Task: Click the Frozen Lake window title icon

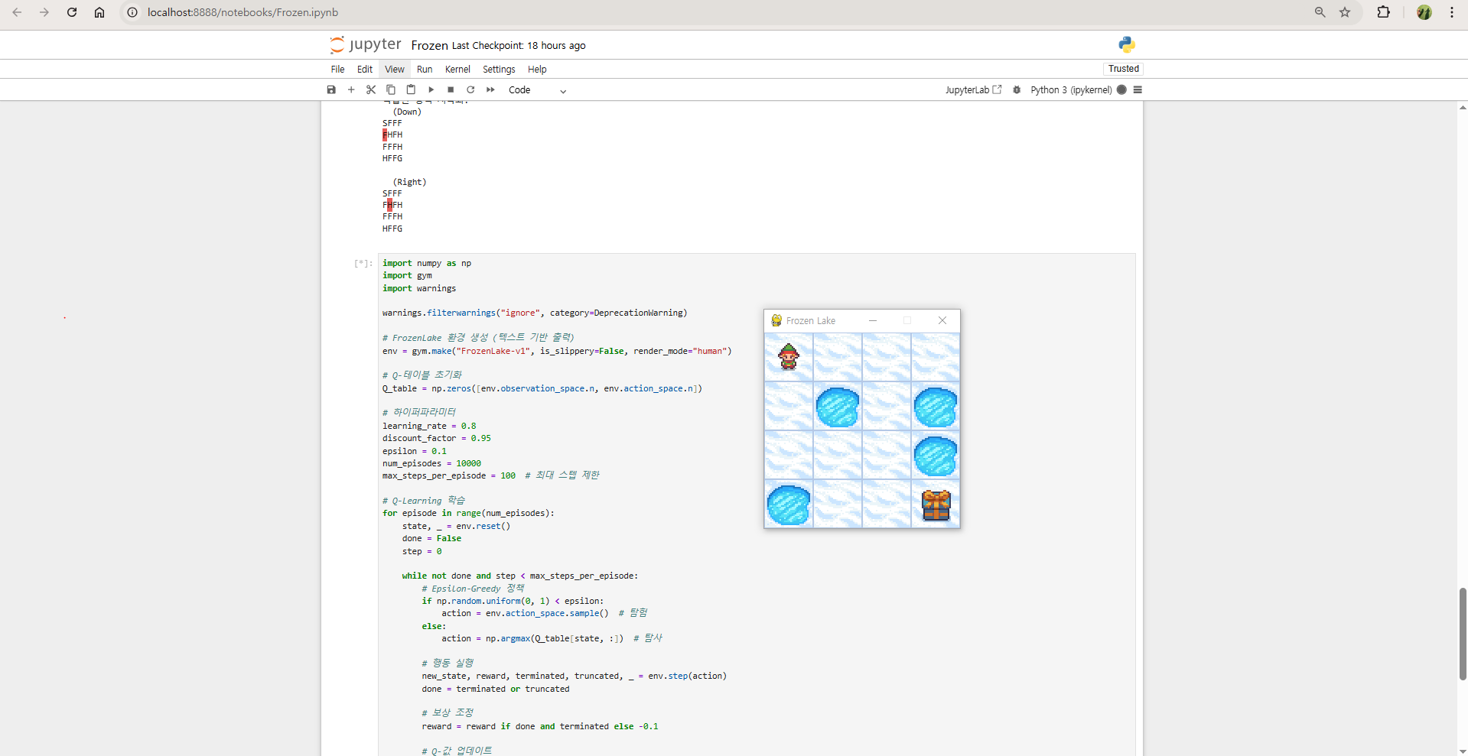Action: (x=776, y=320)
